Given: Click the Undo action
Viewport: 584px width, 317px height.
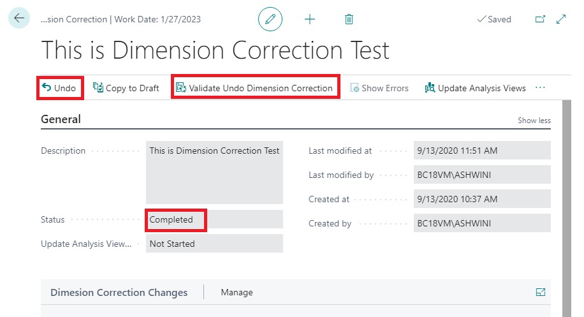Looking at the screenshot, I should click(59, 88).
